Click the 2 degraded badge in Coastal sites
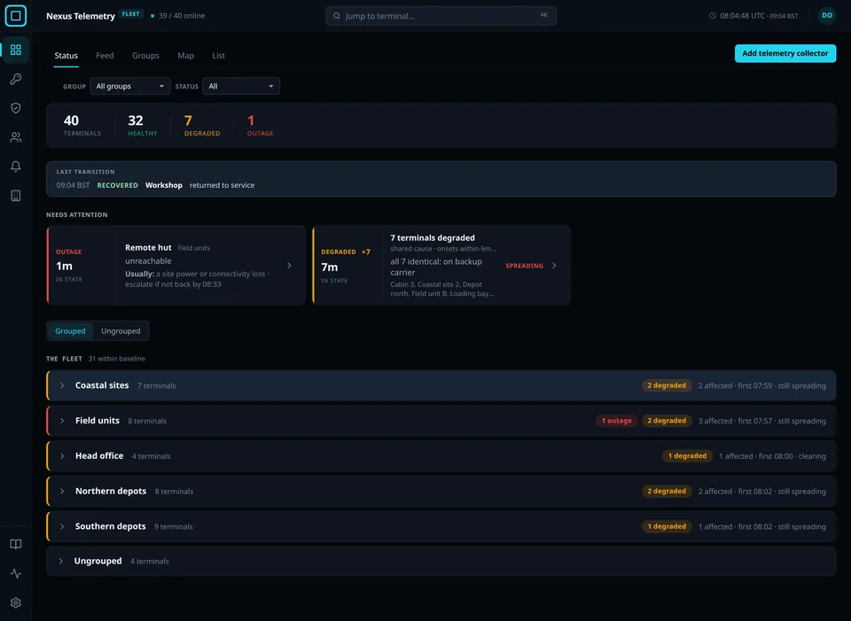Screen dimensions: 851x621 [667, 385]
